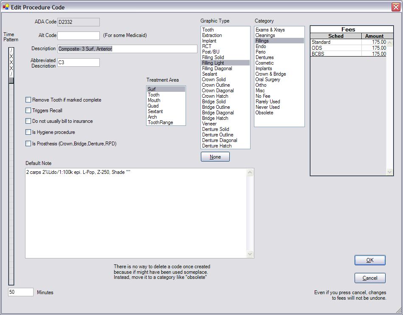403x315 pixels.
Task: Click the Abbreviated Description field
Action: [79, 62]
